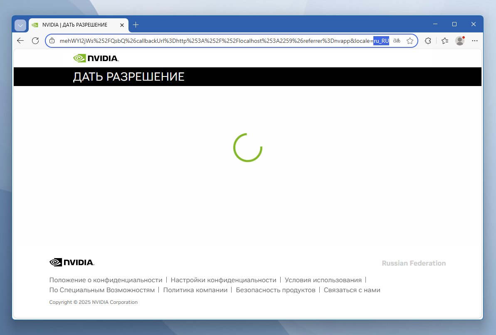
Task: Open a new tab with the plus button
Action: (x=136, y=25)
